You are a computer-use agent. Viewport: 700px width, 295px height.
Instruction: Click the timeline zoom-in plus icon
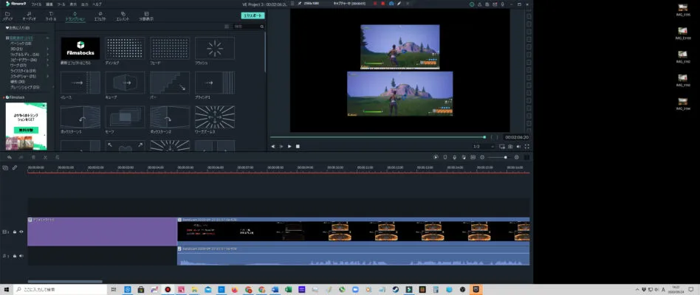click(517, 157)
